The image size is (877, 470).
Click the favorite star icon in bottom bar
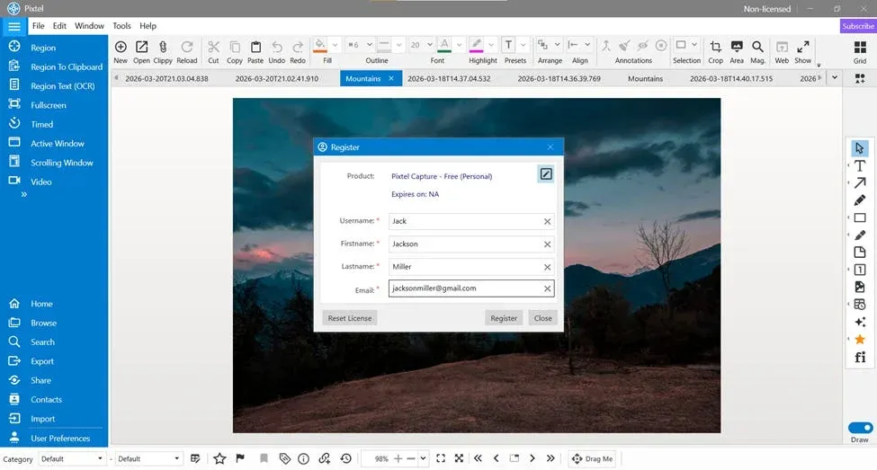(x=219, y=459)
